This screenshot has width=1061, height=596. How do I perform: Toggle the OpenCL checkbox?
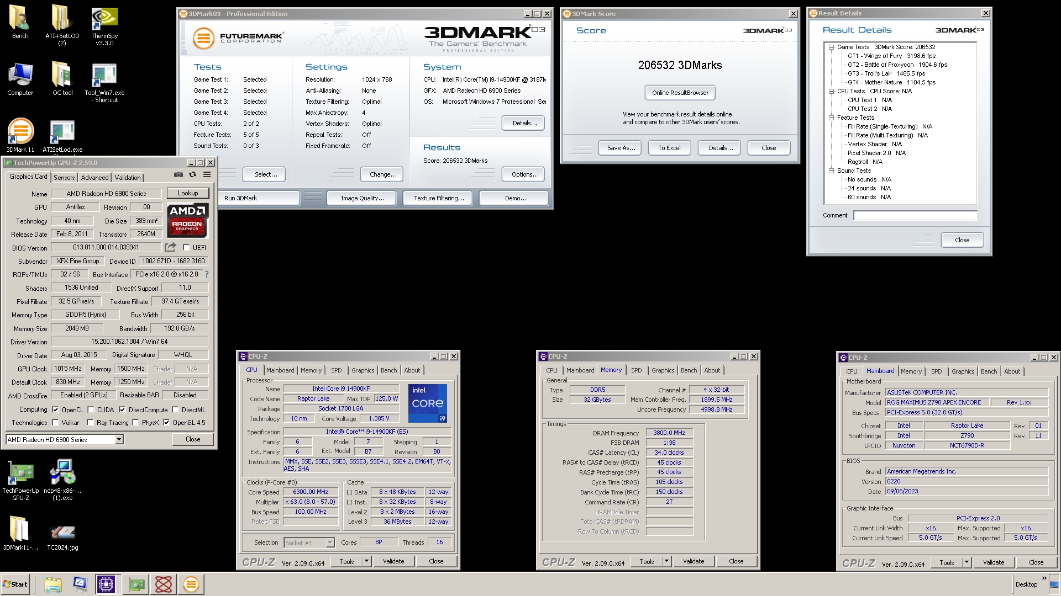(55, 410)
